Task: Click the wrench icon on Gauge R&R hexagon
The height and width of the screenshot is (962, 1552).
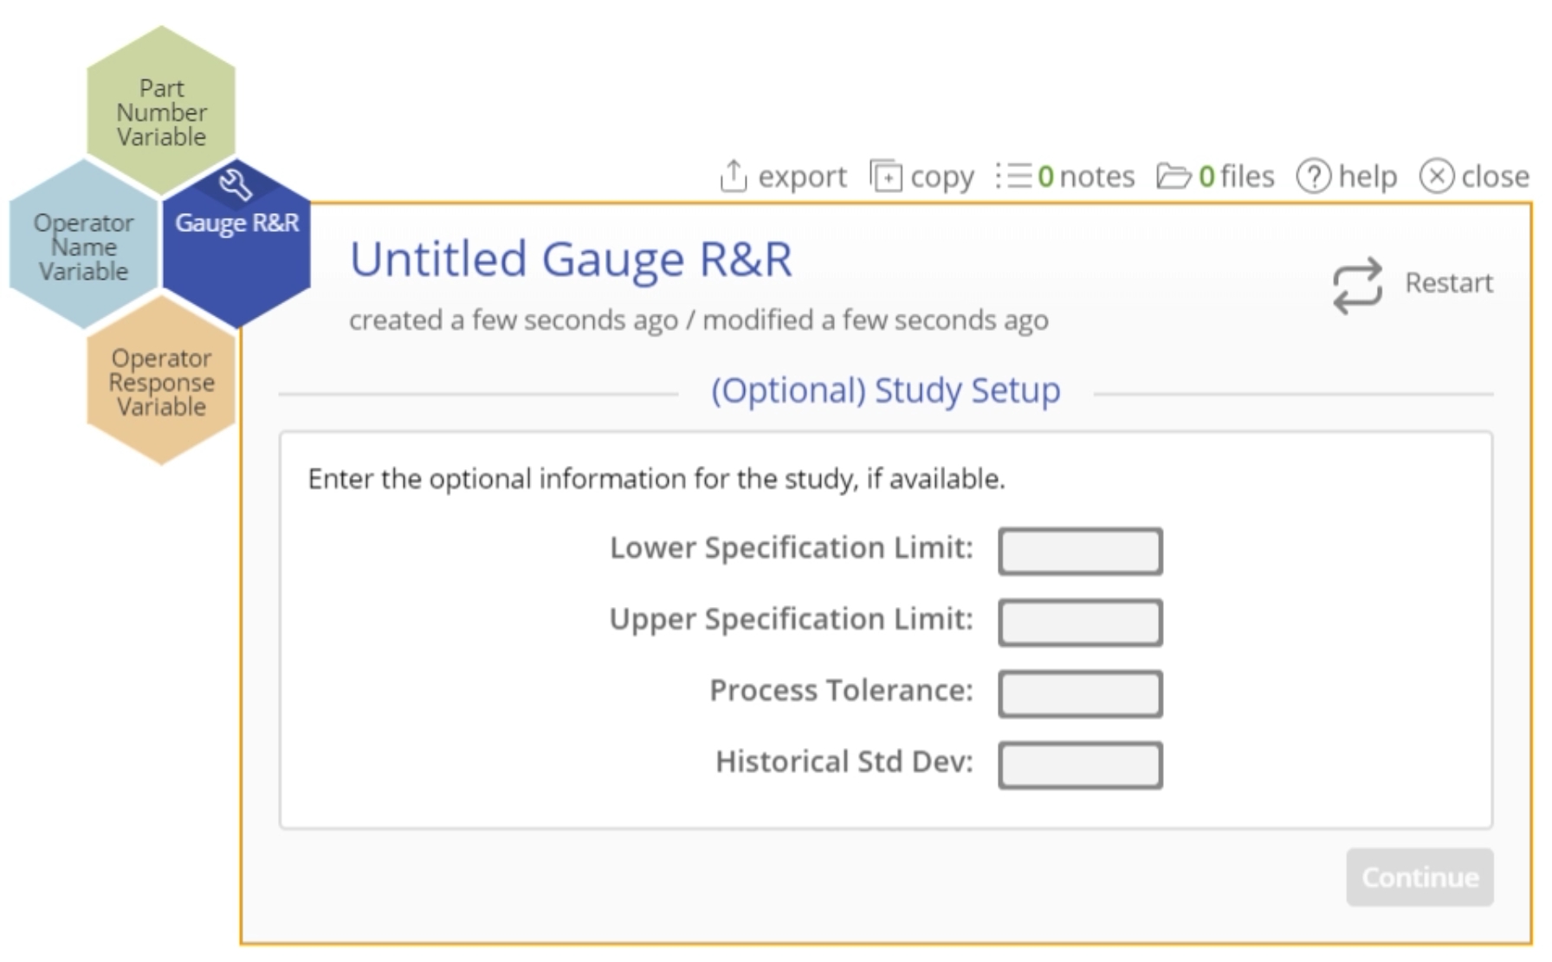Action: [235, 184]
